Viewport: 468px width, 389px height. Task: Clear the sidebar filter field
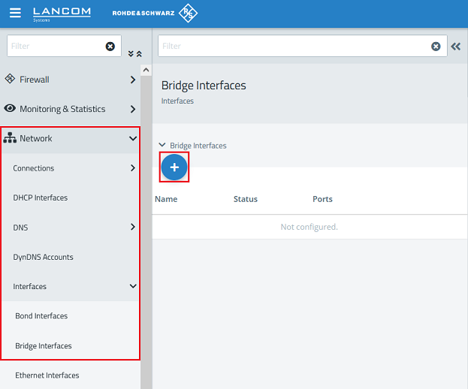coord(110,46)
